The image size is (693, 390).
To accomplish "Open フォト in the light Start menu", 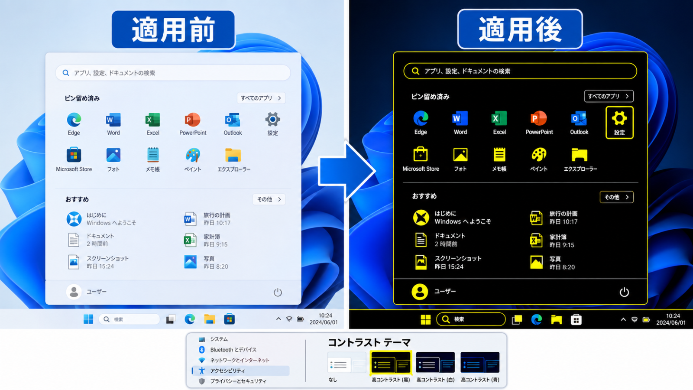I will [x=113, y=160].
